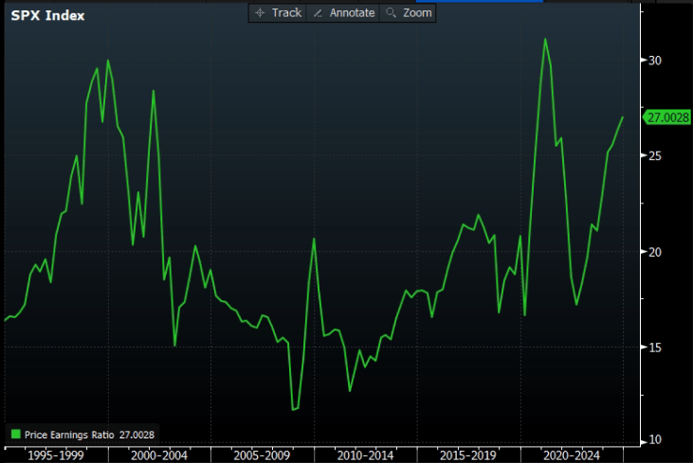Activate the Zoom magnifier tool
The width and height of the screenshot is (693, 463).
click(x=410, y=12)
